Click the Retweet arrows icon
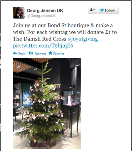Screen dimensions: 132x151 (x=31, y=53)
